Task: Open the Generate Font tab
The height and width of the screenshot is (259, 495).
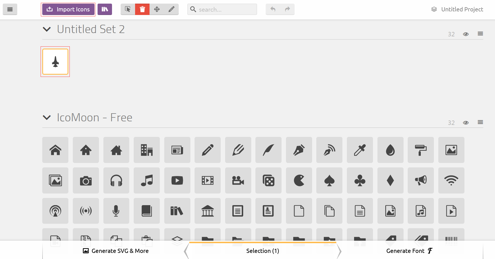Action: click(410, 251)
